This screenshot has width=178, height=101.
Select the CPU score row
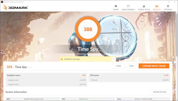click(129, 75)
